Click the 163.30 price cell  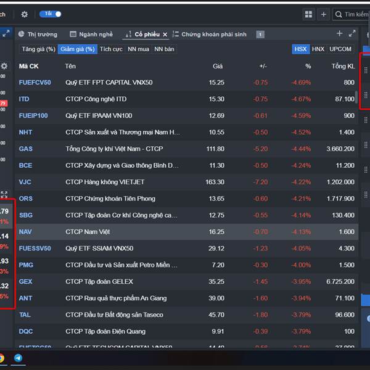[x=215, y=182]
